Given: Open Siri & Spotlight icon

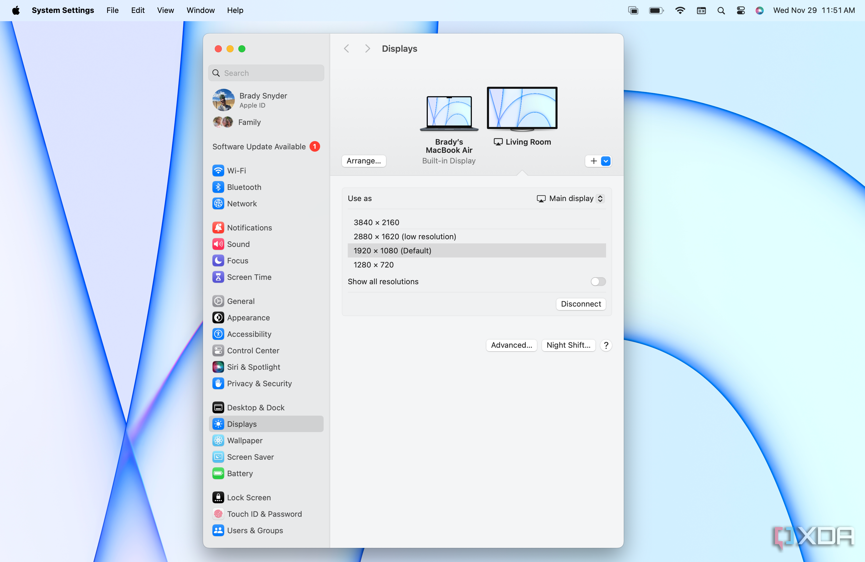Looking at the screenshot, I should 218,367.
